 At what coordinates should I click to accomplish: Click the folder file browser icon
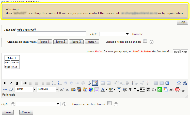pyautogui.click(x=85, y=89)
